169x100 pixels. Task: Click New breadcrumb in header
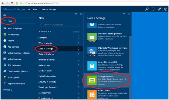(35, 9)
